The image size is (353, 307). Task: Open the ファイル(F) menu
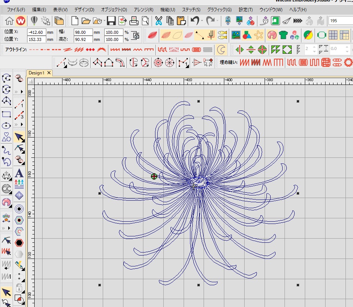click(x=16, y=10)
